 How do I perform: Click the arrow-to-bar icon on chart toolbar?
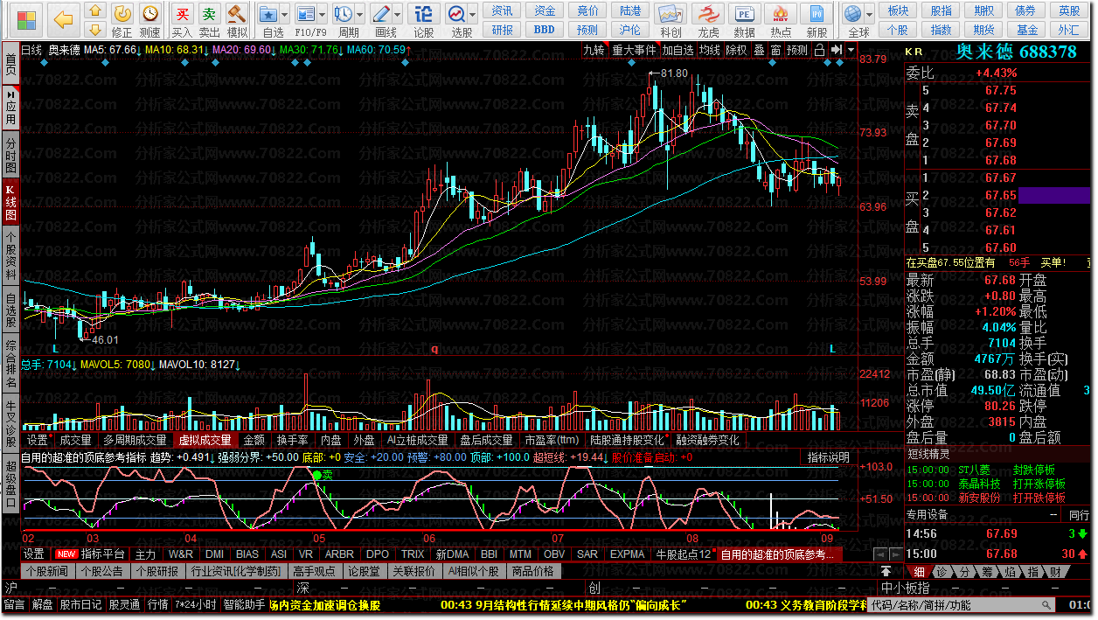coord(836,50)
